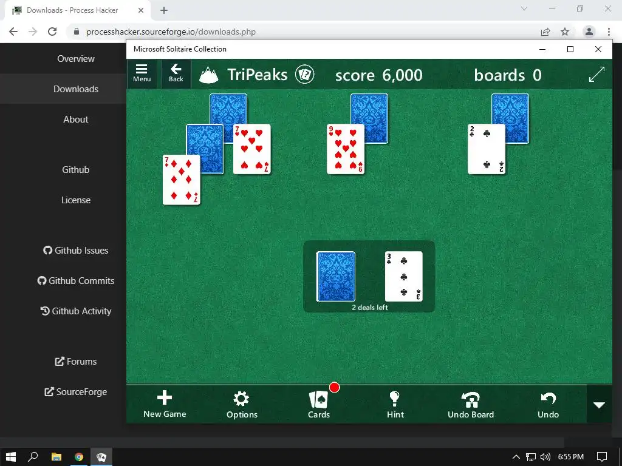Start a New Game
Image resolution: width=622 pixels, height=466 pixels.
[x=165, y=404]
